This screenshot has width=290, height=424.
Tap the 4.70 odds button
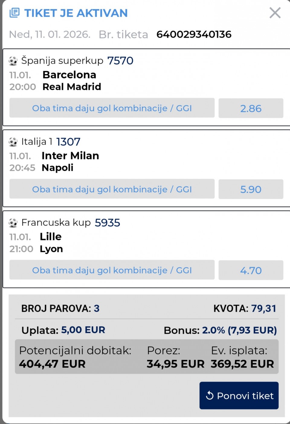[251, 270]
